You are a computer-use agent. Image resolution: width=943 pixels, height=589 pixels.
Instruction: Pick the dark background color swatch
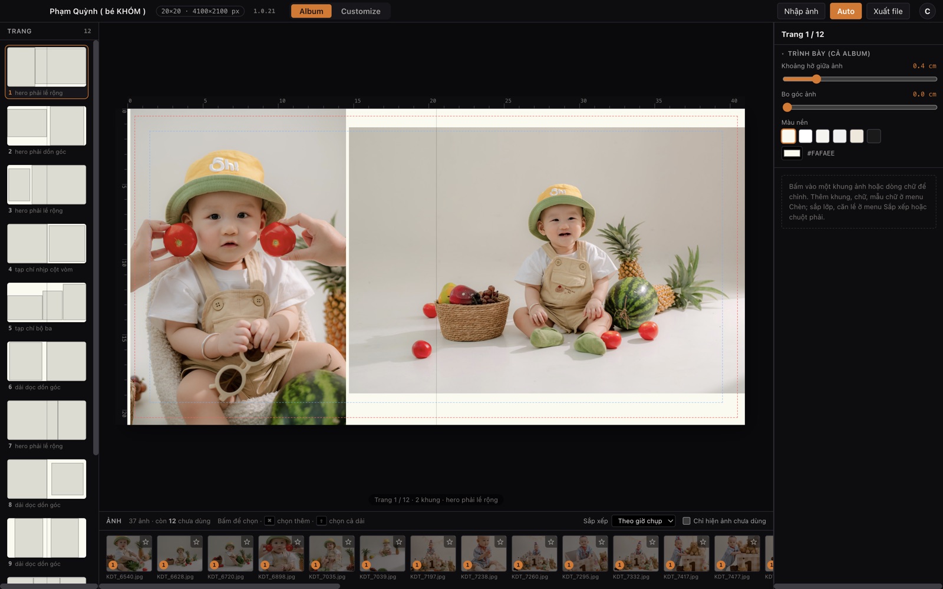tap(874, 136)
